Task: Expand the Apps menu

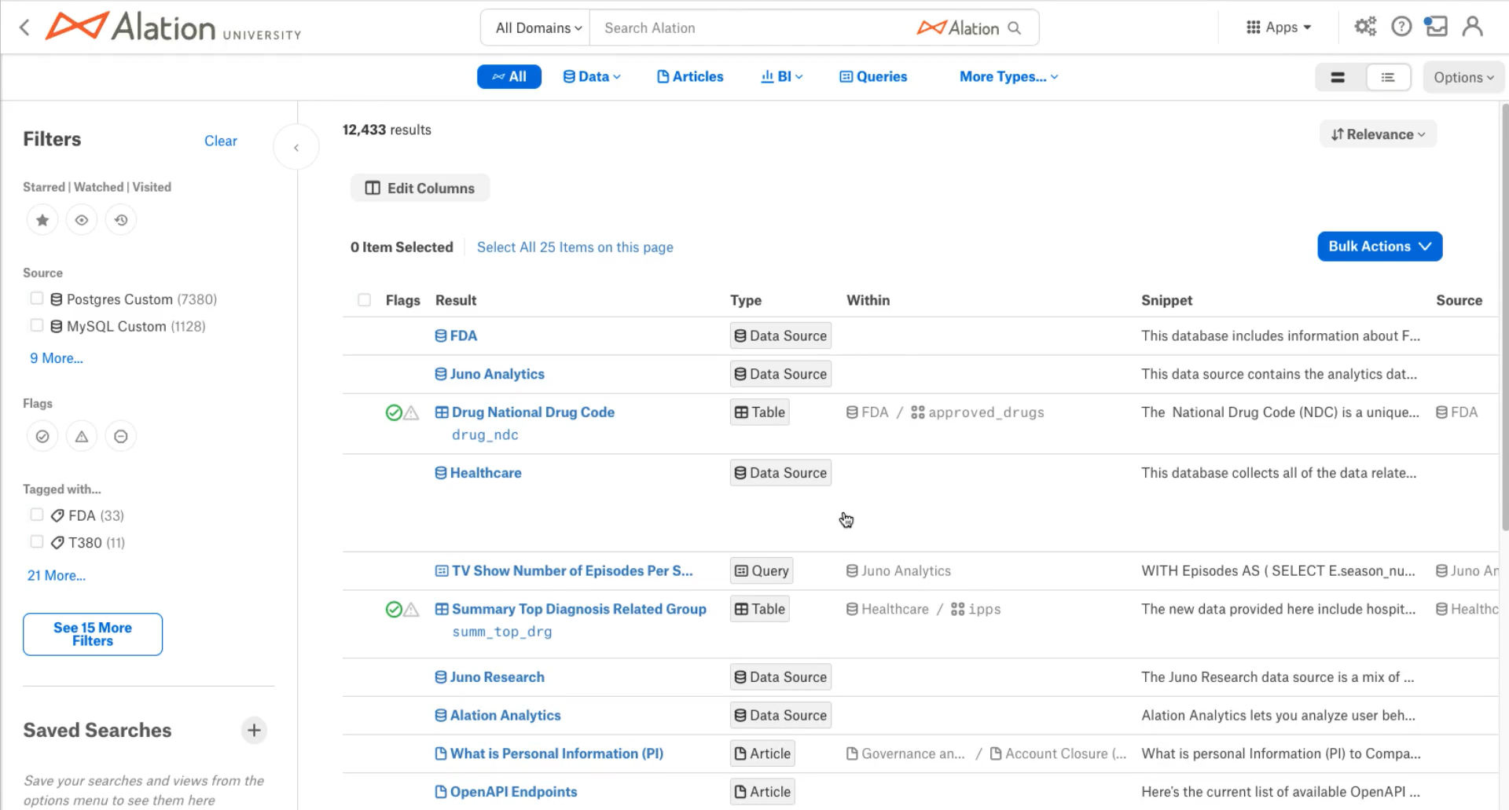Action: [x=1279, y=27]
